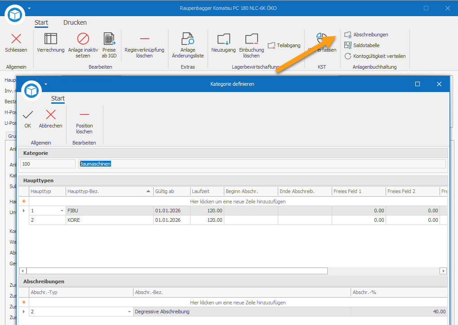This screenshot has width=458, height=325.
Task: Click Laufzeit 120.00 in FIBU row
Action: point(207,211)
